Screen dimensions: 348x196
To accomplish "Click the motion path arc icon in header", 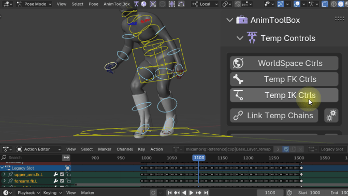I will (x=181, y=4).
